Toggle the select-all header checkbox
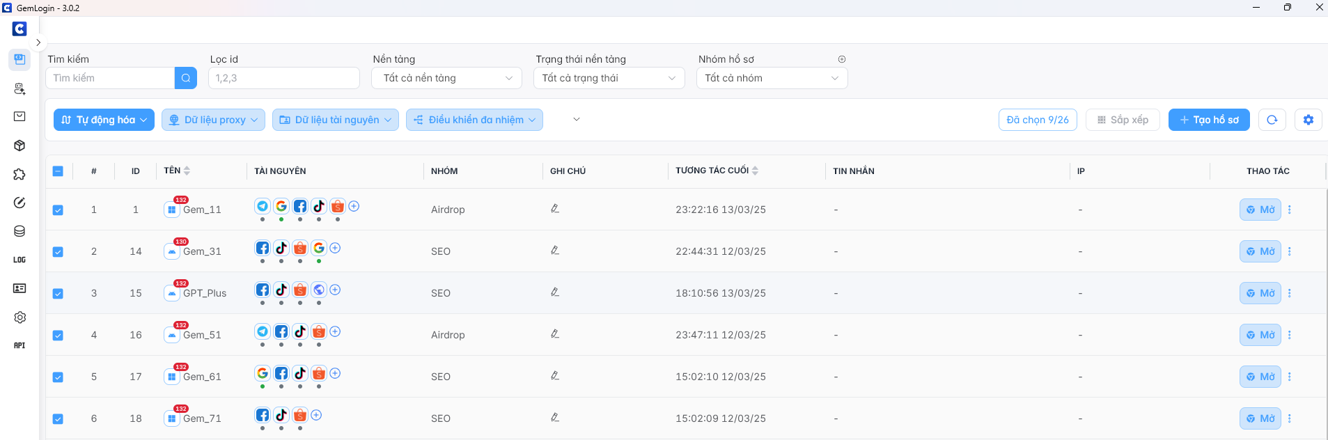1328x440 pixels. 58,171
